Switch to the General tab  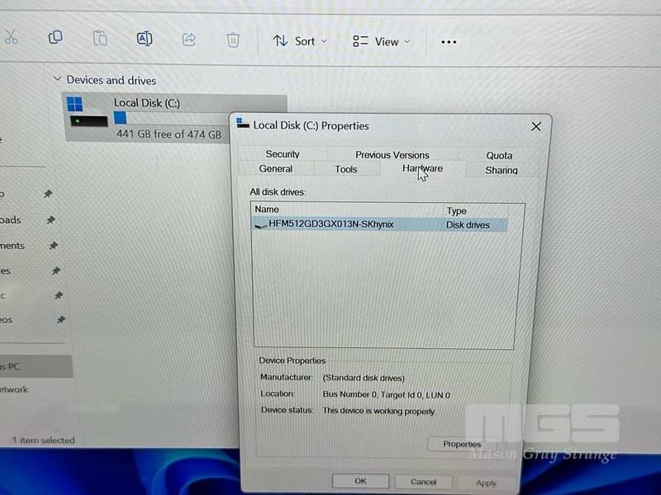click(x=275, y=169)
